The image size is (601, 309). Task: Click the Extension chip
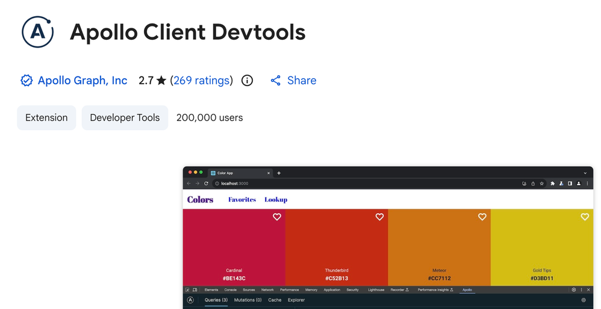click(46, 118)
